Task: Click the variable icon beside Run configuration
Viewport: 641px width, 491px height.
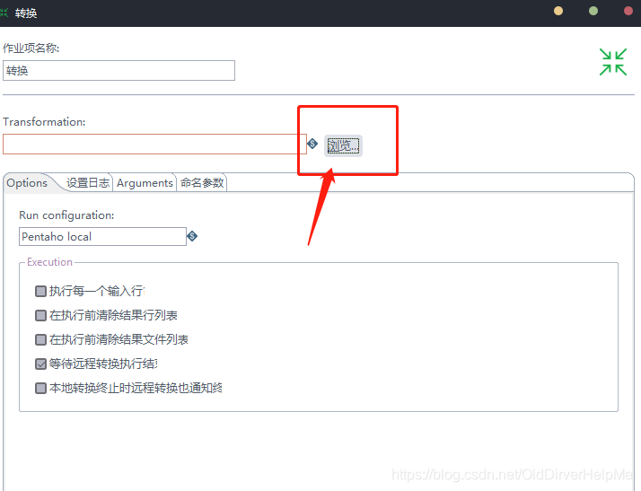Action: [192, 236]
